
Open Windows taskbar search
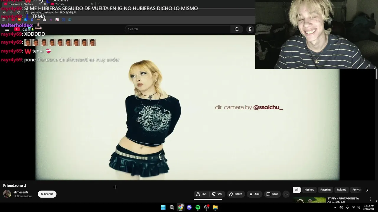click(x=172, y=207)
